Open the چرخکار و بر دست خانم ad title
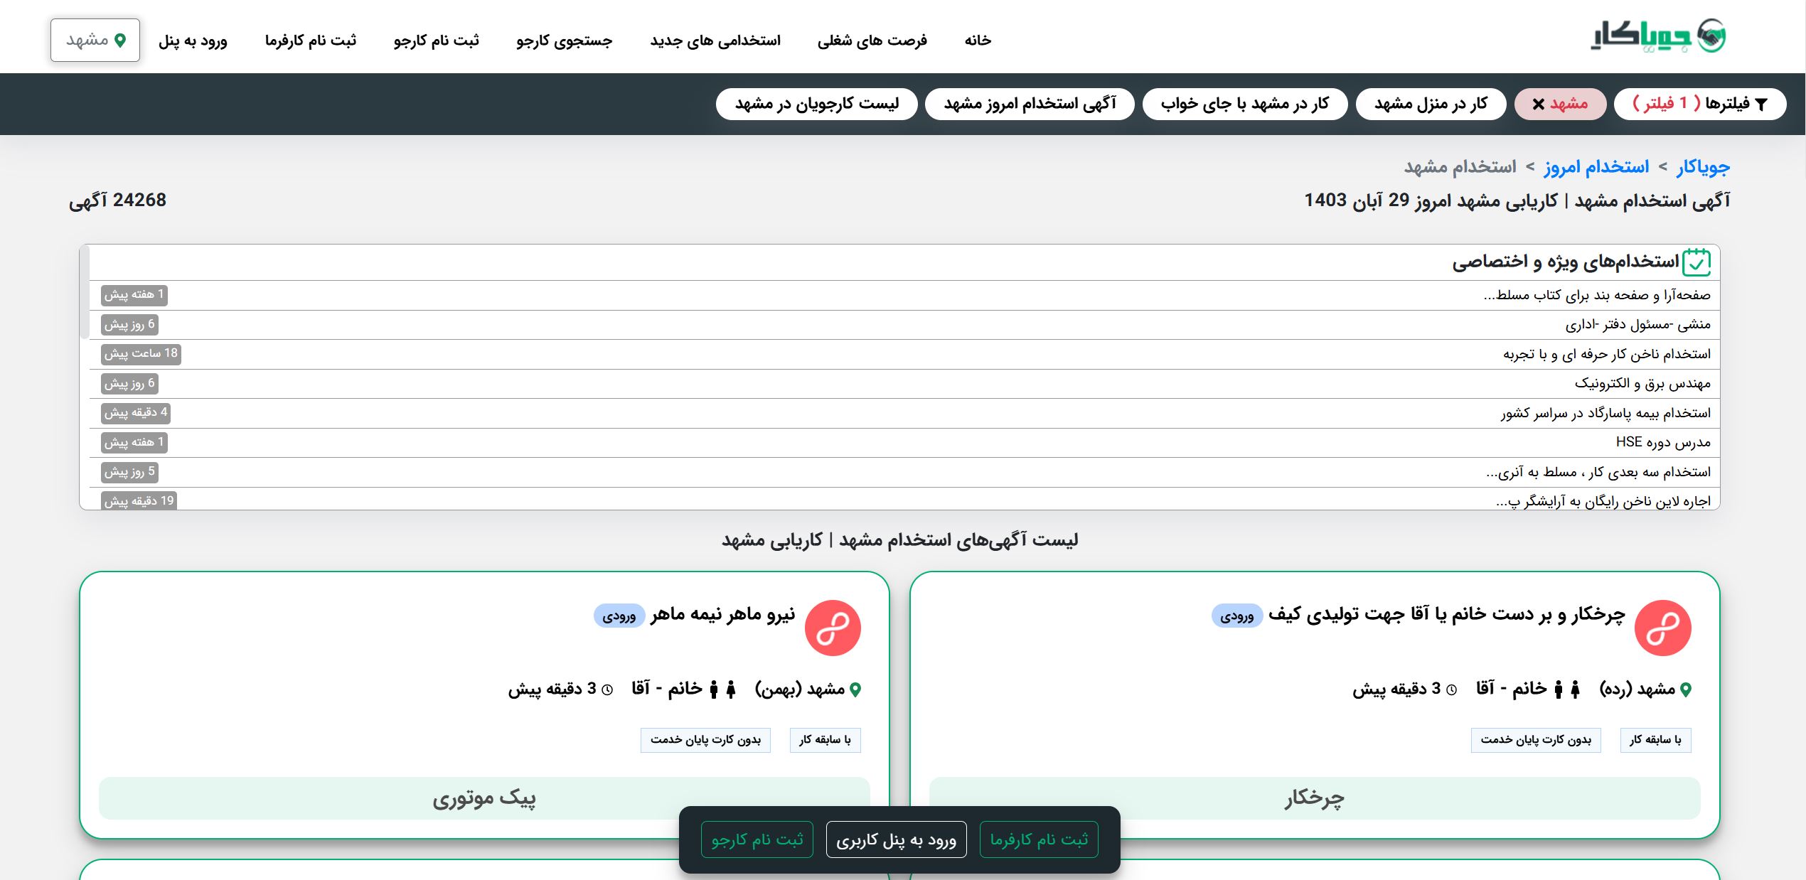This screenshot has width=1806, height=880. (1447, 614)
